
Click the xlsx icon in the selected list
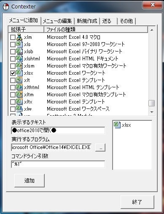click(117, 125)
